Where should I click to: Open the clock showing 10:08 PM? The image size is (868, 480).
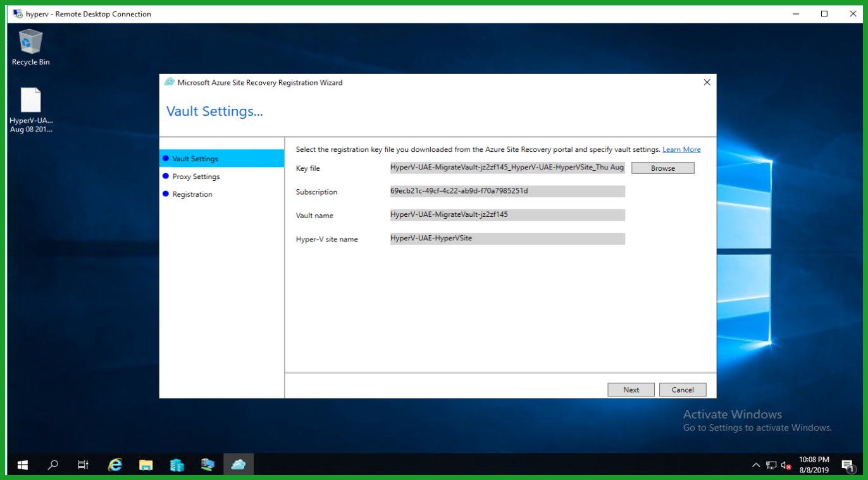pyautogui.click(x=814, y=465)
